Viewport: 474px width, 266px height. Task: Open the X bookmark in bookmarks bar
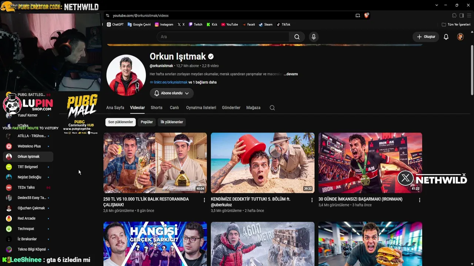tap(181, 24)
